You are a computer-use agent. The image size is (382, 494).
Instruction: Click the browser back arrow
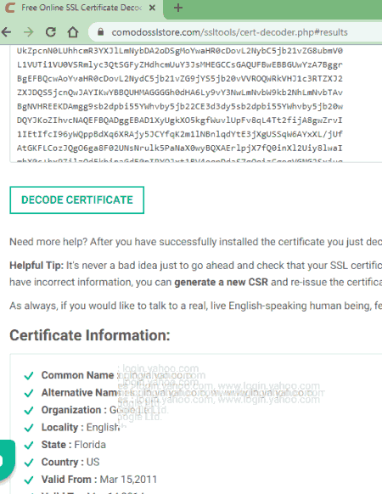[6, 32]
